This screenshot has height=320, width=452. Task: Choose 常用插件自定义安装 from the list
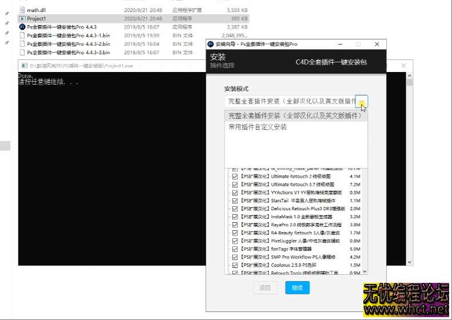257,127
